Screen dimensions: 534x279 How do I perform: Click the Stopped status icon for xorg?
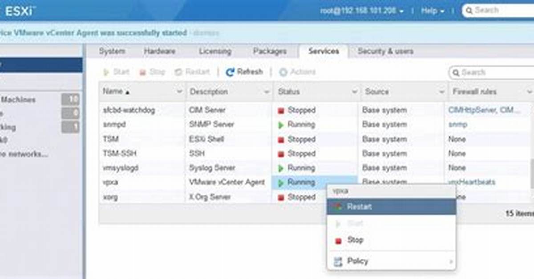(x=281, y=198)
